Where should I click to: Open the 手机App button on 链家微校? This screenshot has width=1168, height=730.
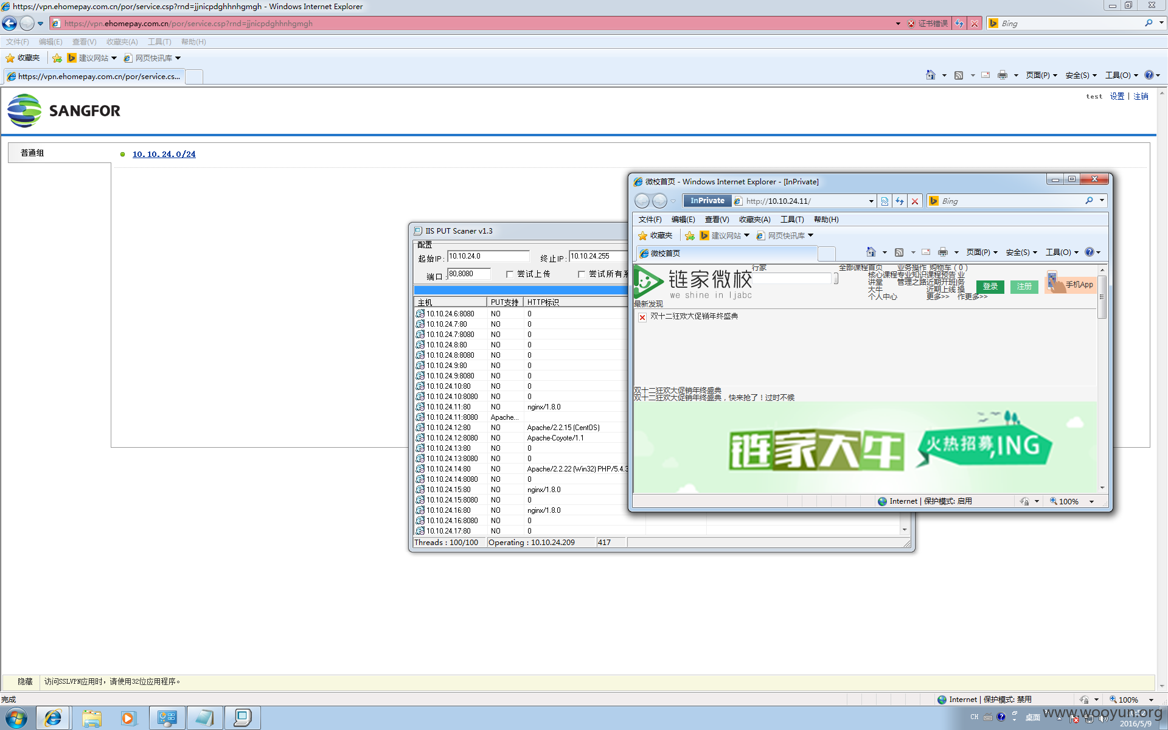click(1071, 283)
